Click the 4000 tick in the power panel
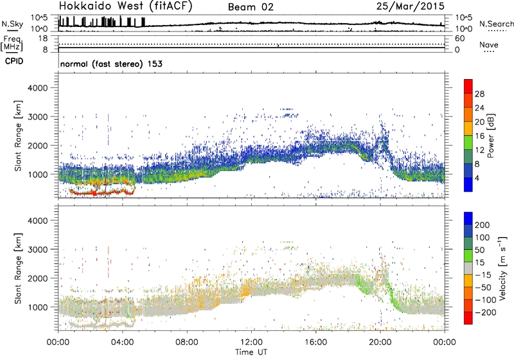Screen dimensions: 514x356 (x=38, y=88)
